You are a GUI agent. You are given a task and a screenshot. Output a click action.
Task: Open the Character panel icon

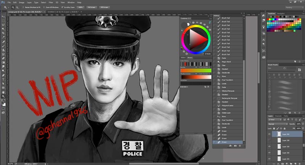click(263, 40)
